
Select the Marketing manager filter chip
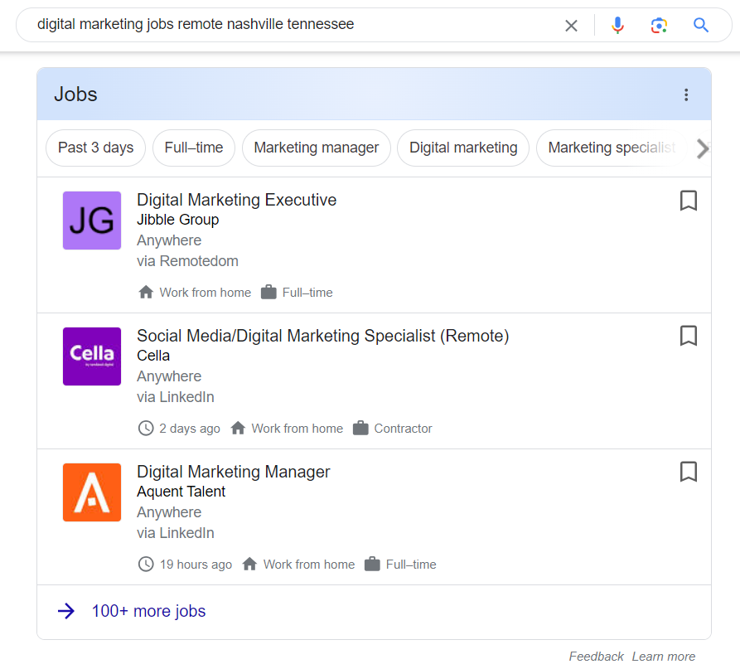(317, 148)
